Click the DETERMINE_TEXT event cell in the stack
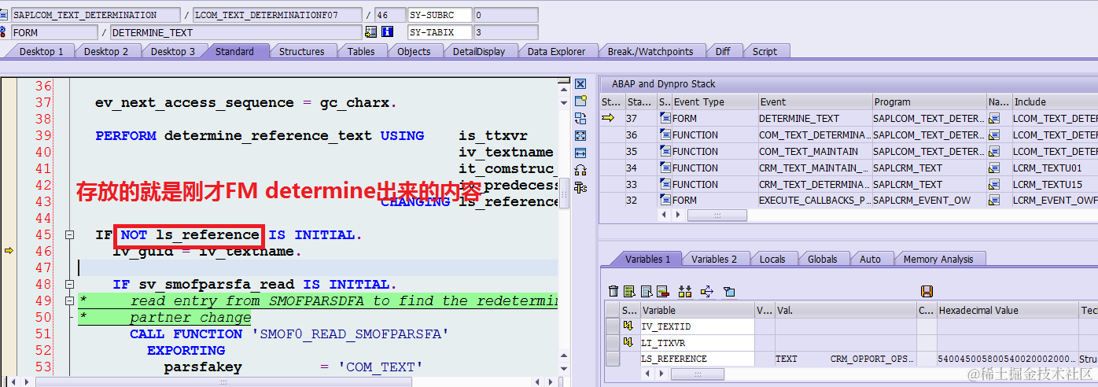 (815, 119)
